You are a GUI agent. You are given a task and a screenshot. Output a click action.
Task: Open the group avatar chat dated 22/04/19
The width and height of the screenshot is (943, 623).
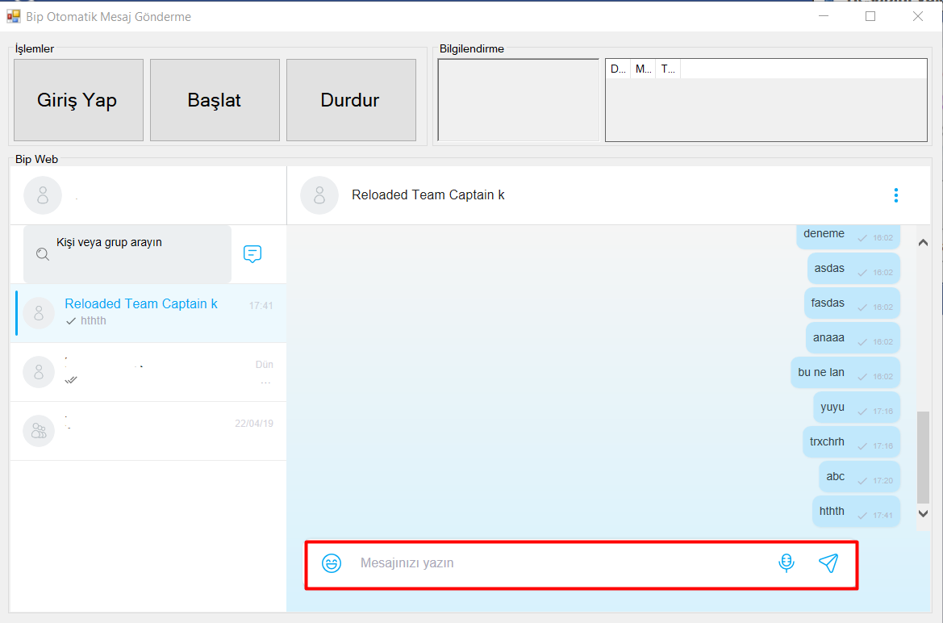click(x=39, y=431)
